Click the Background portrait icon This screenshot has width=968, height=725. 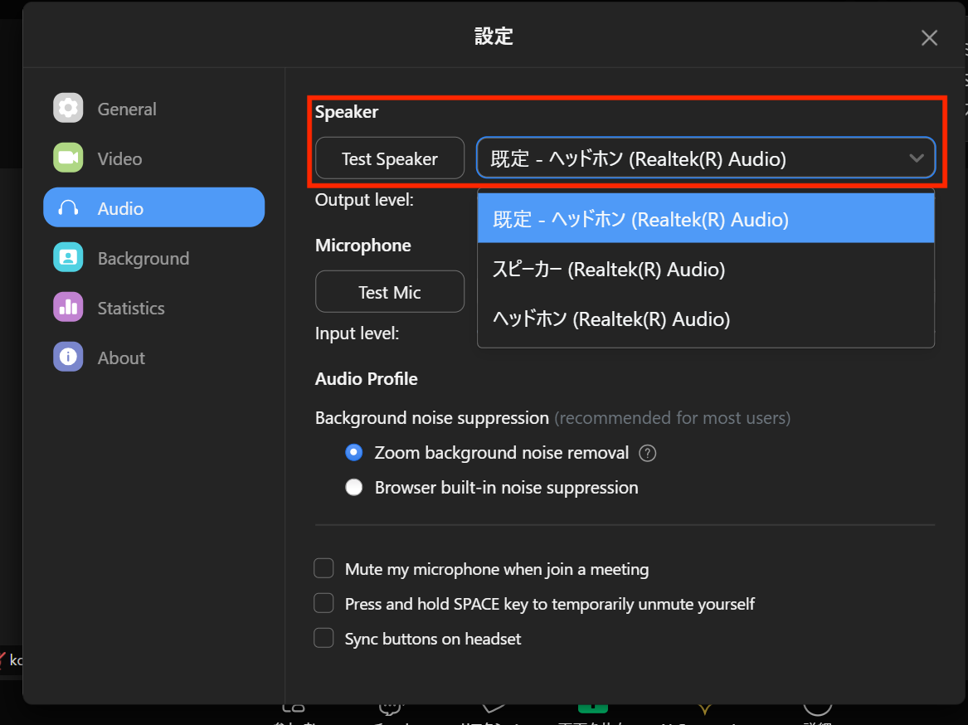68,258
